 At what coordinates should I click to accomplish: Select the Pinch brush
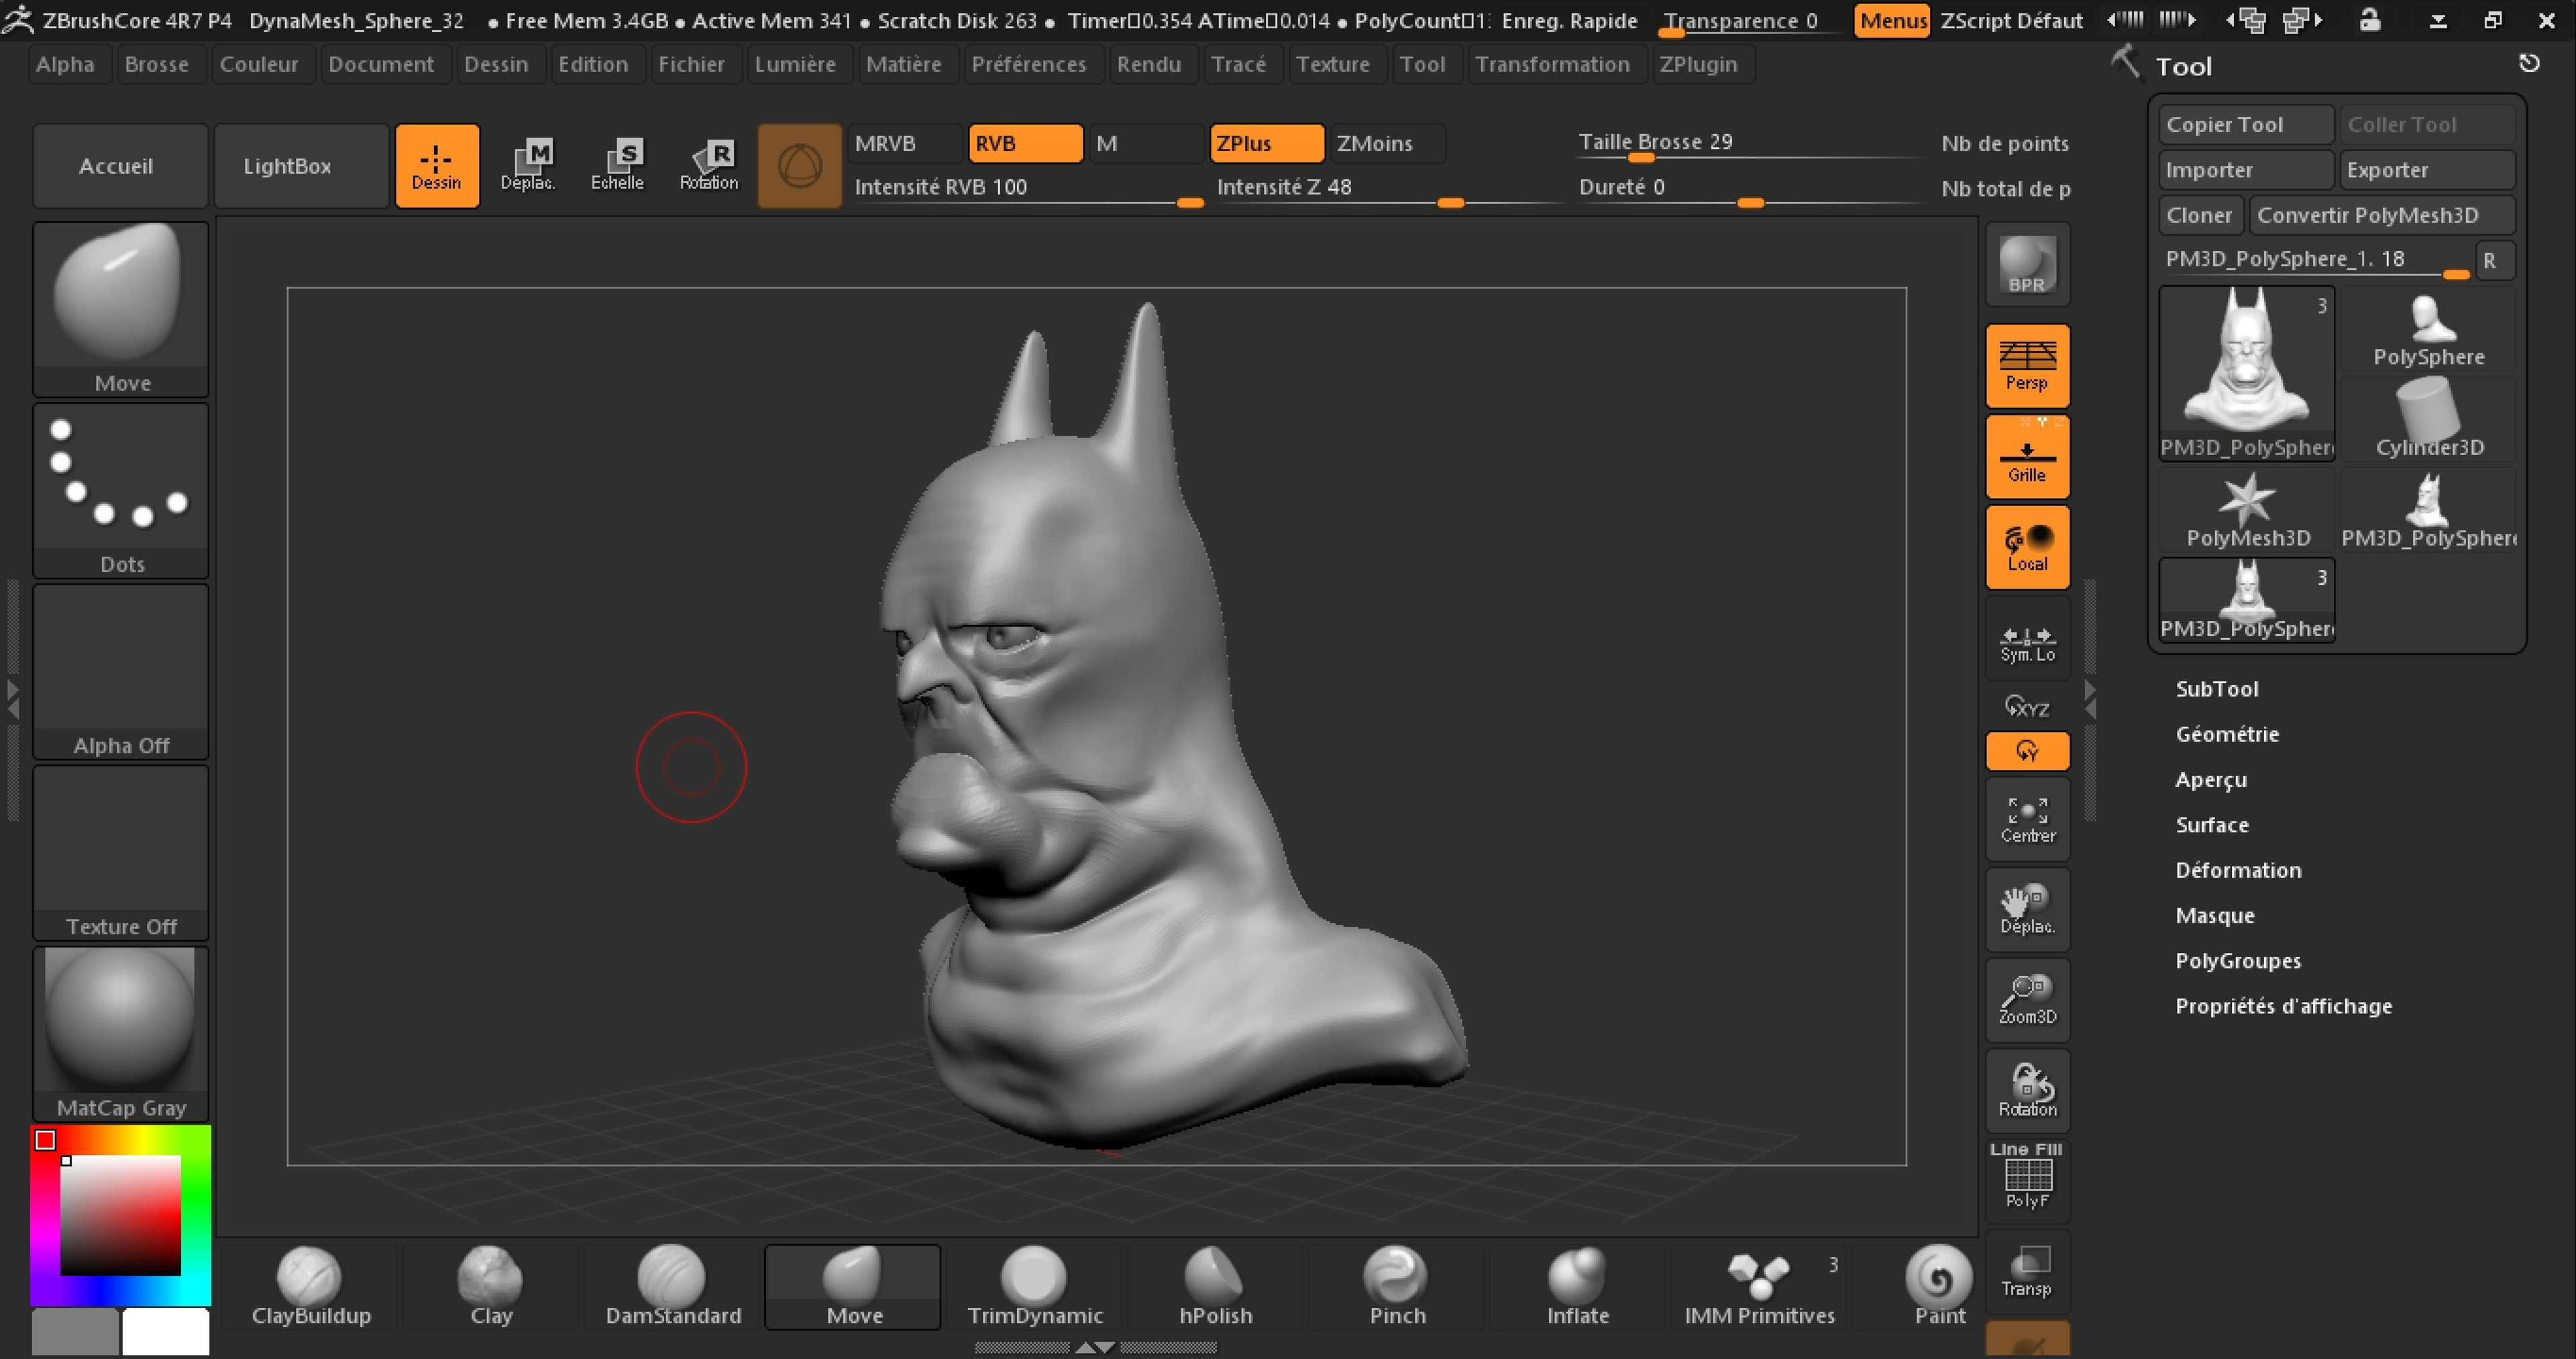point(1397,1287)
